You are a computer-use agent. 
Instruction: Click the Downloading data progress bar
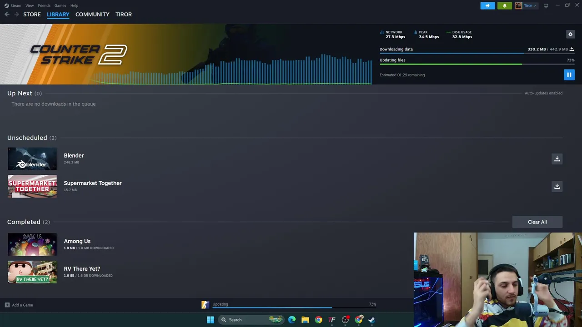point(477,54)
